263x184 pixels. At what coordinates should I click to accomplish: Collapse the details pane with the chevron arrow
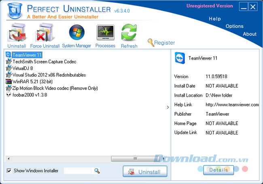point(168,107)
